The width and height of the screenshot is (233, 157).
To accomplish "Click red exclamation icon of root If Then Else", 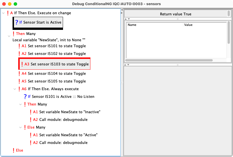I will point(8,13).
